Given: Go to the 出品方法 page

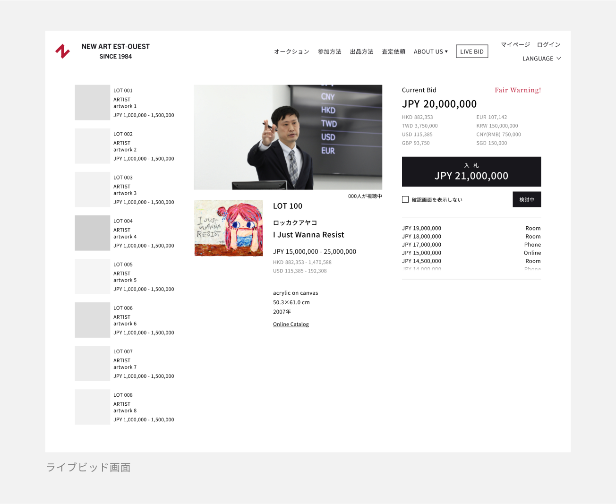Looking at the screenshot, I should 361,51.
